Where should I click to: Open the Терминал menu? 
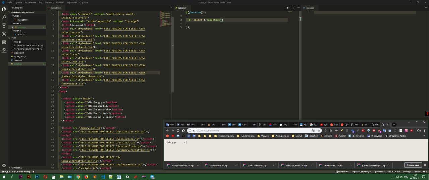point(72,2)
